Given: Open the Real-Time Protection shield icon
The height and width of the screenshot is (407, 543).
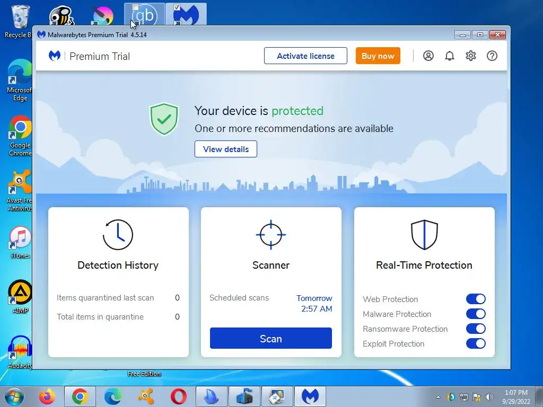Looking at the screenshot, I should coord(424,235).
